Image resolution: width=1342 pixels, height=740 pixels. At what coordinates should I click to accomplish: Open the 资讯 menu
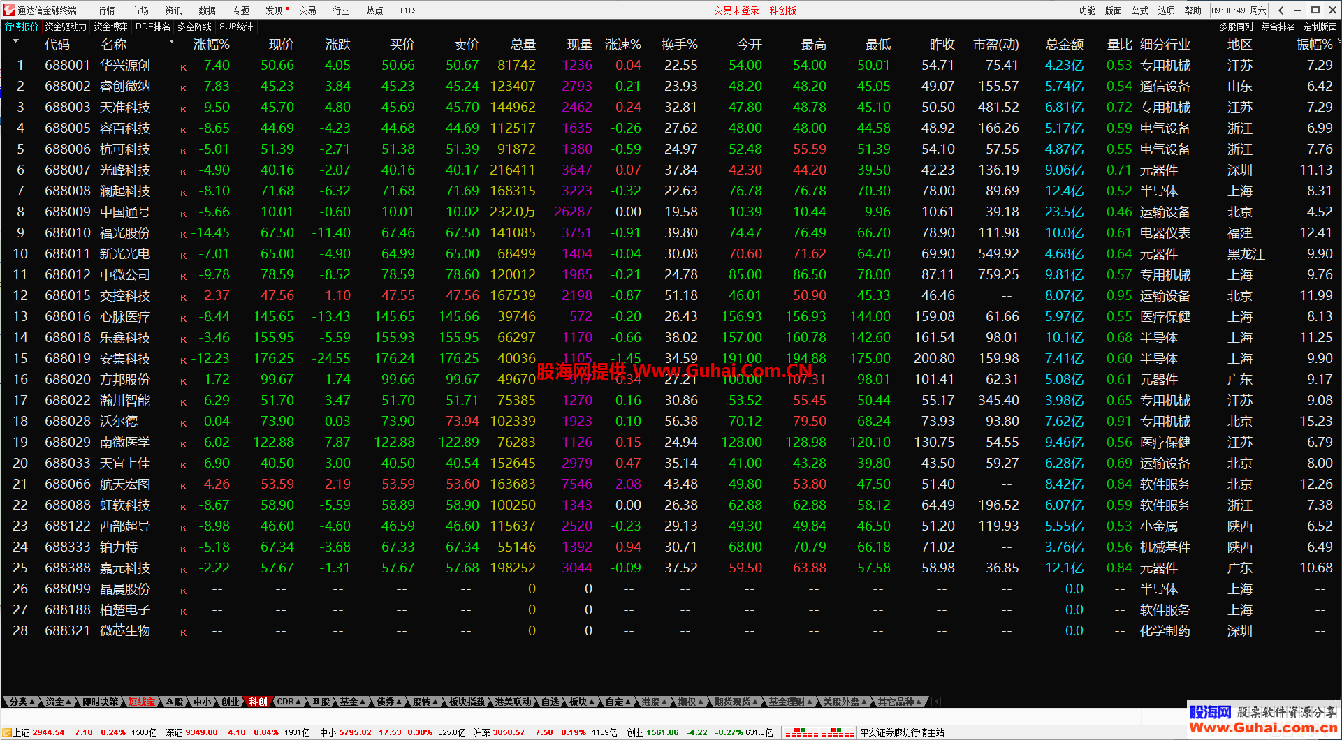click(x=173, y=10)
